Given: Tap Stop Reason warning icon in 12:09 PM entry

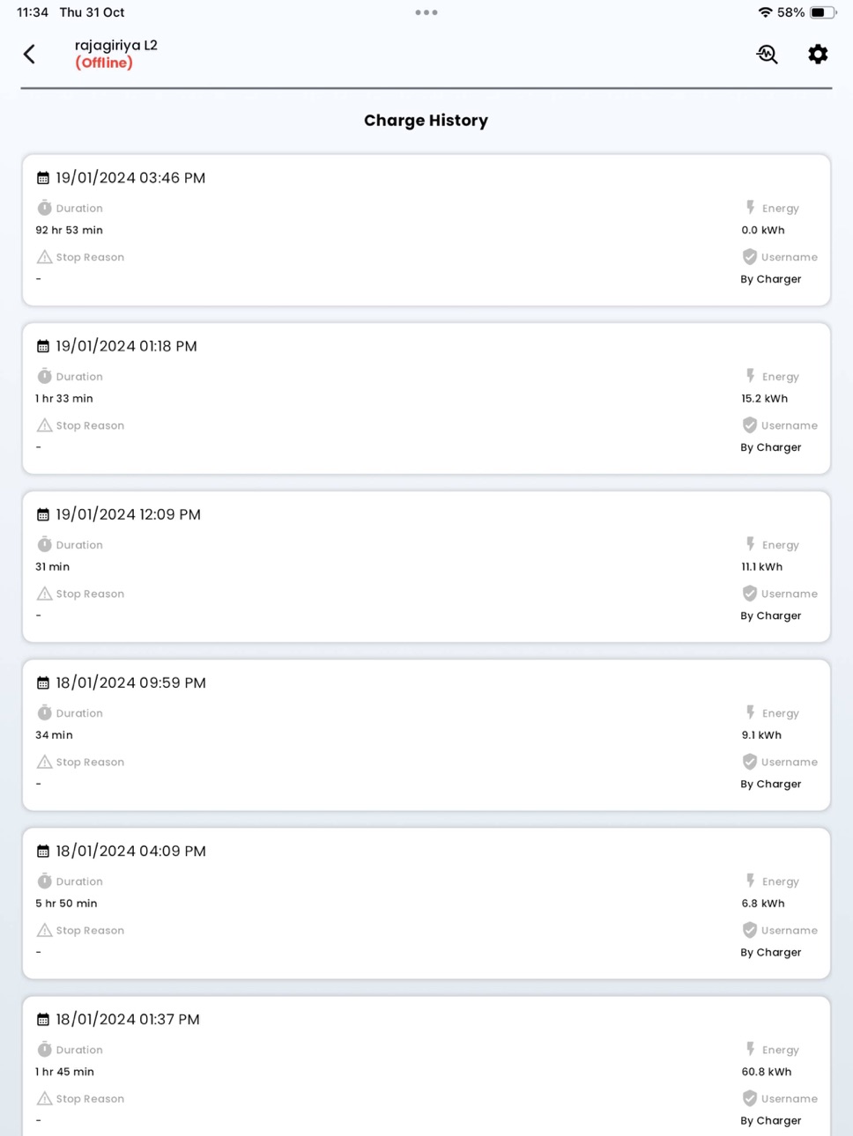Looking at the screenshot, I should (44, 594).
